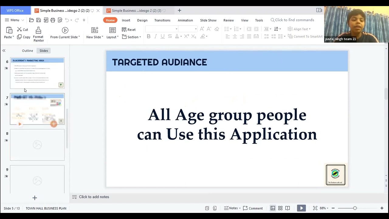This screenshot has height=219, width=389.
Task: Click the Comment button in status bar
Action: click(x=253, y=208)
